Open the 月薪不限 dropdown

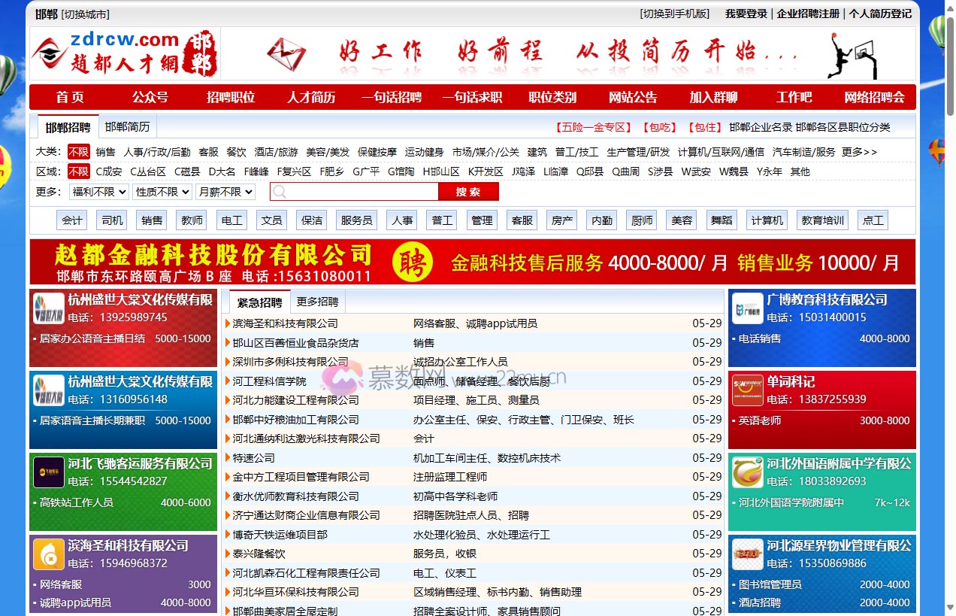point(225,192)
